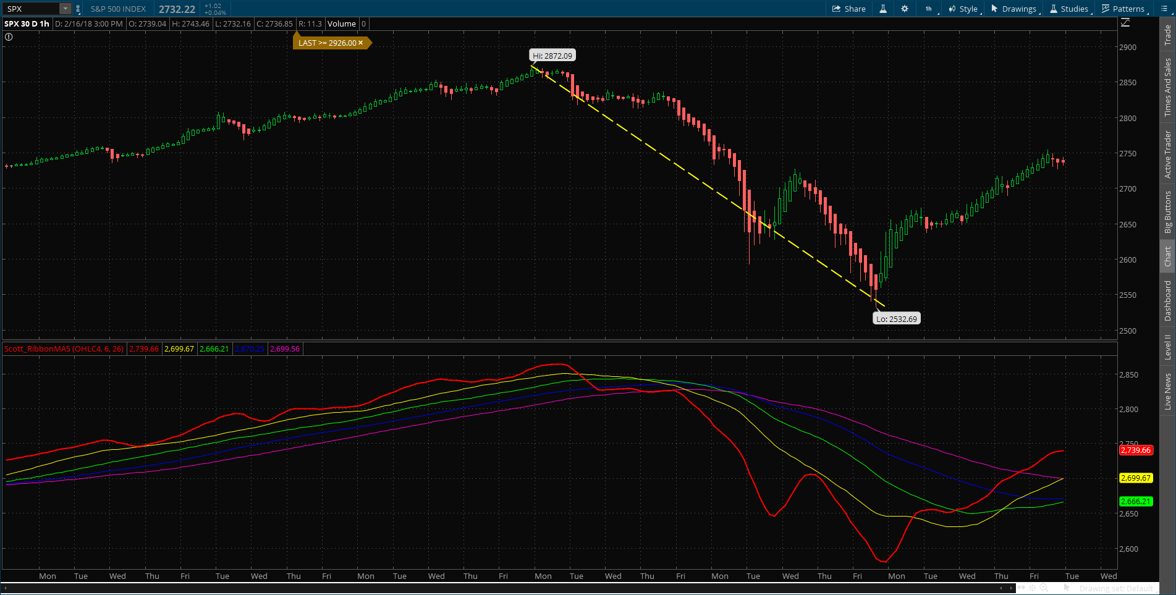Expand the SPX symbol dropdown

[x=65, y=9]
